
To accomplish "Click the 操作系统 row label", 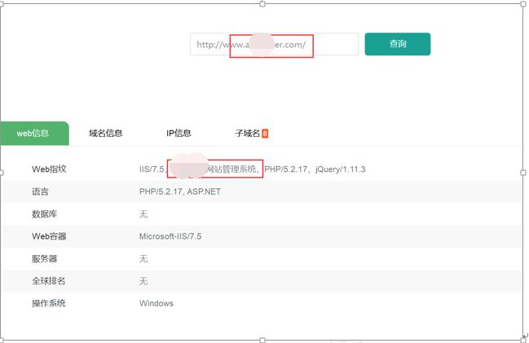I will (49, 303).
